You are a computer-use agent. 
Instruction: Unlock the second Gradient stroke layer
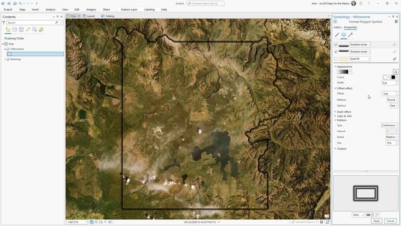[x=394, y=51]
